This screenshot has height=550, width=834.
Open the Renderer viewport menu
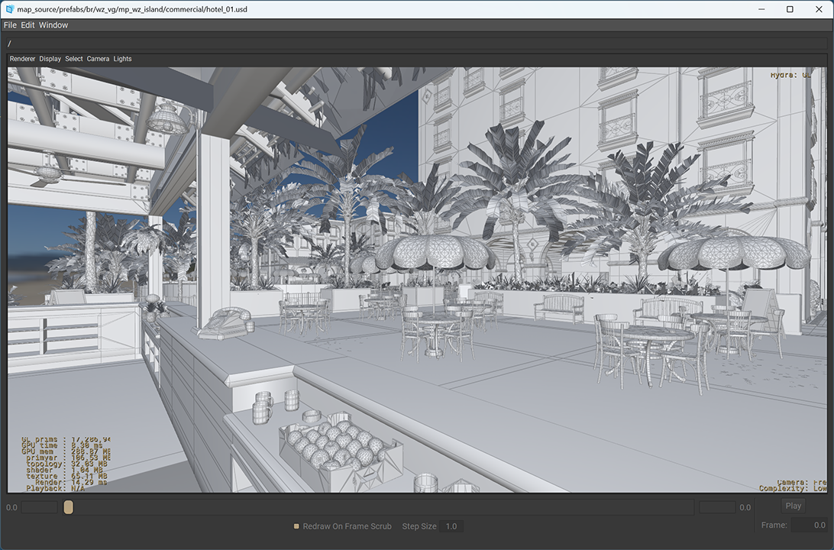click(x=22, y=59)
